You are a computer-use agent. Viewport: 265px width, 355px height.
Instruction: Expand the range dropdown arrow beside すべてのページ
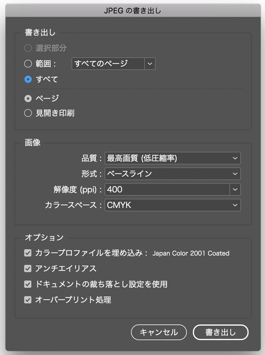150,64
